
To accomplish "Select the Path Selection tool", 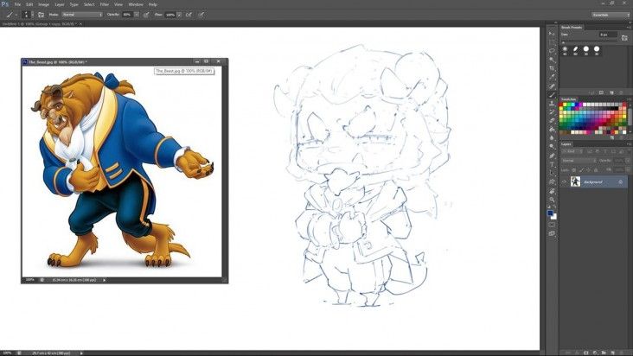I will (552, 173).
